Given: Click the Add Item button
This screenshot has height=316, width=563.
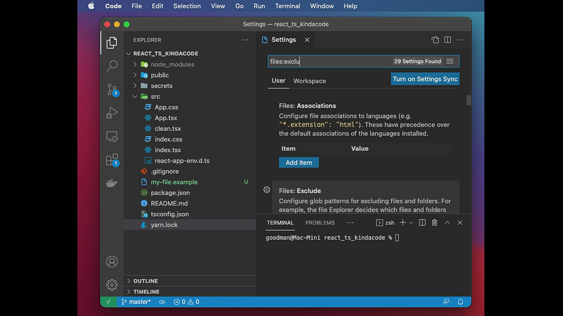Looking at the screenshot, I should coord(299,163).
